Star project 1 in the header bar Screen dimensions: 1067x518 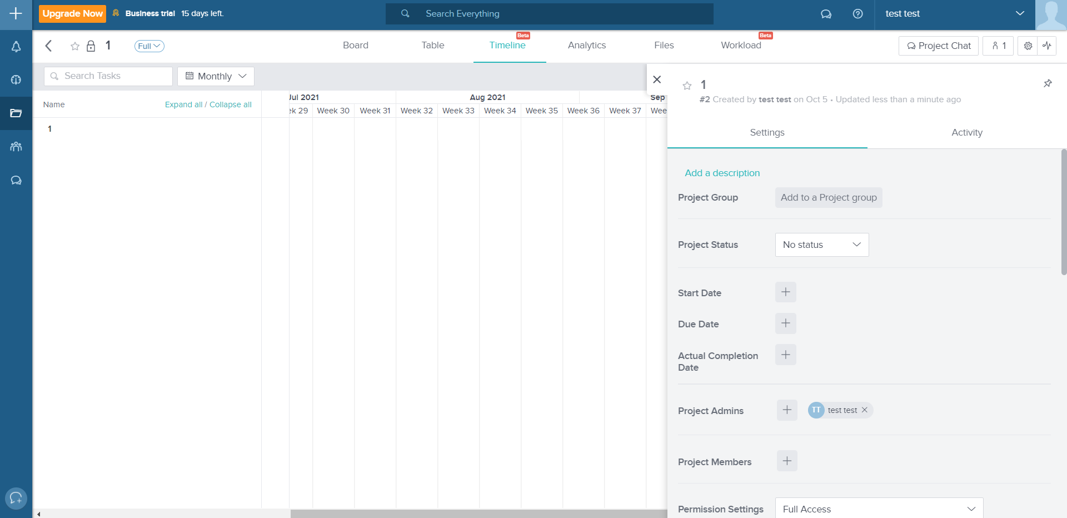pos(75,46)
